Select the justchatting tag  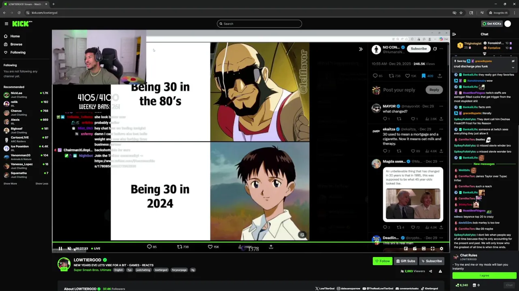pos(143,270)
